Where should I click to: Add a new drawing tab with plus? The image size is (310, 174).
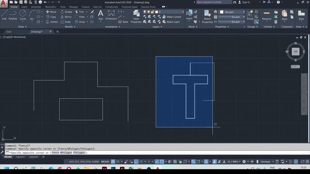tap(57, 31)
